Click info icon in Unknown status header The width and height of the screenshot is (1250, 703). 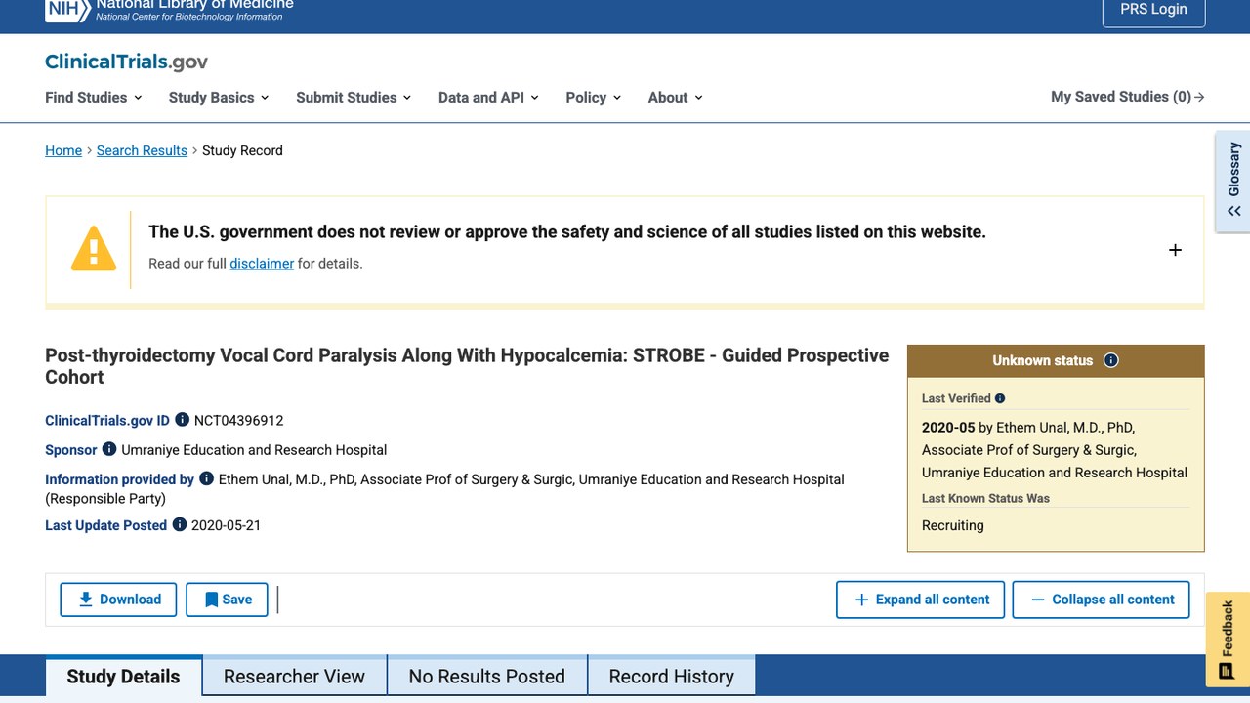click(x=1110, y=360)
